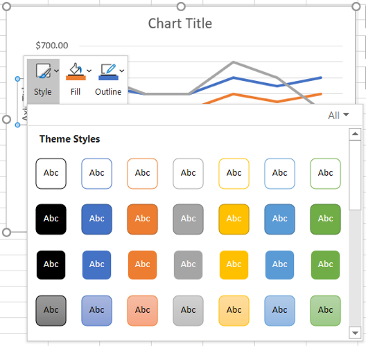Select the black outline theme style in first row
The width and height of the screenshot is (366, 346).
(51, 174)
